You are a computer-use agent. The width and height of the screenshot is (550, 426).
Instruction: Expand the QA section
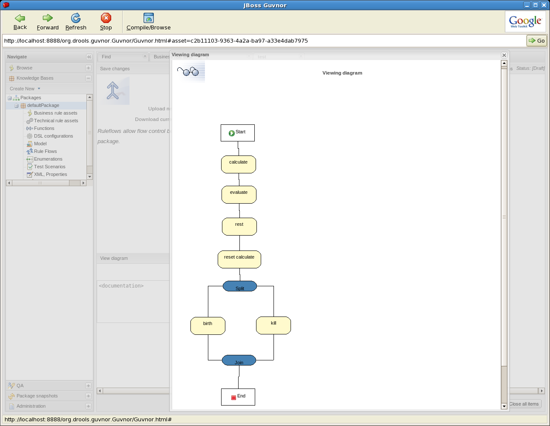(x=88, y=386)
